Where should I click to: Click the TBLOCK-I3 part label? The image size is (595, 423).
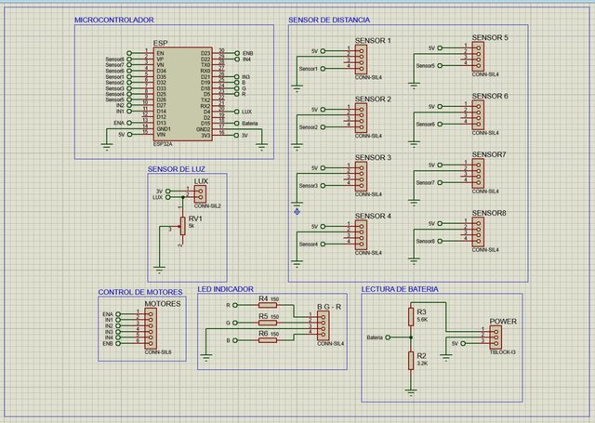pyautogui.click(x=503, y=352)
